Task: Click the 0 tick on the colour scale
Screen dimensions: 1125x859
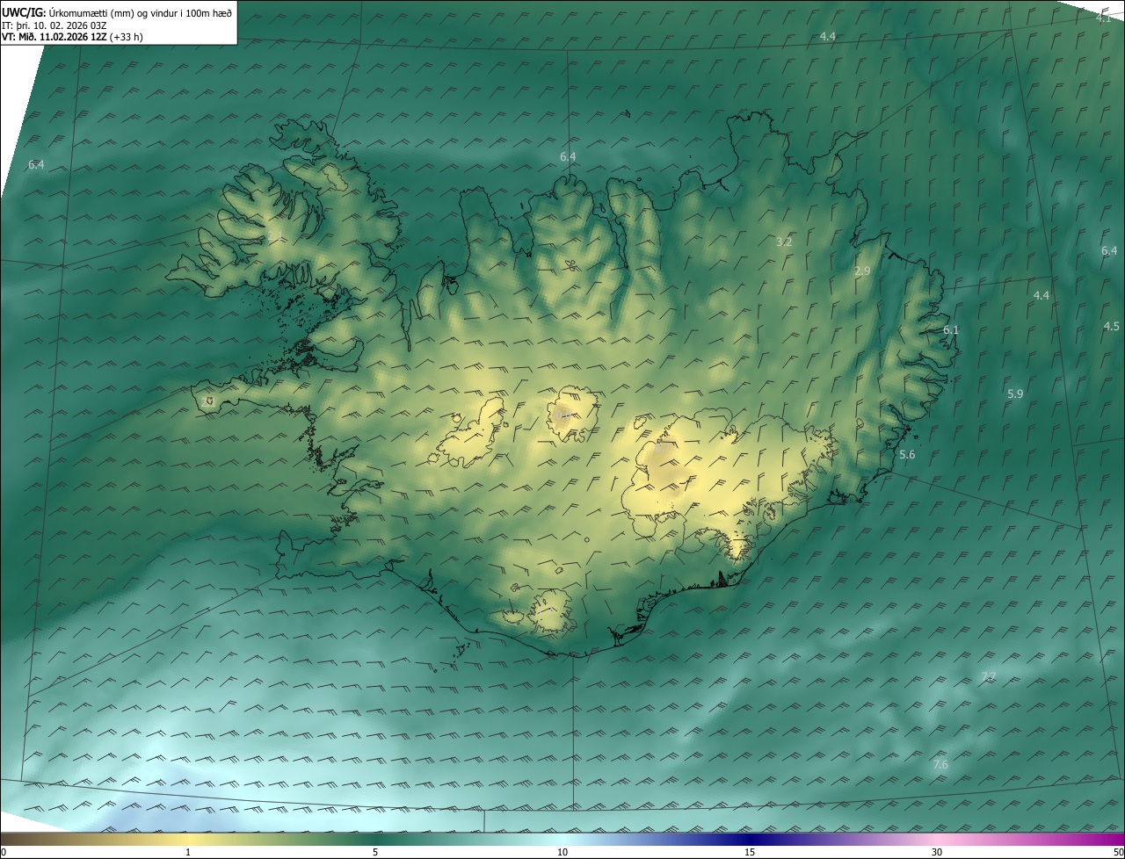Action: tap(4, 852)
